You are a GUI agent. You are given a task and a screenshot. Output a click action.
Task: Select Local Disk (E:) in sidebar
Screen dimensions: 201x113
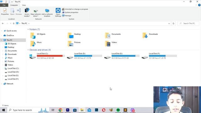(x=13, y=75)
